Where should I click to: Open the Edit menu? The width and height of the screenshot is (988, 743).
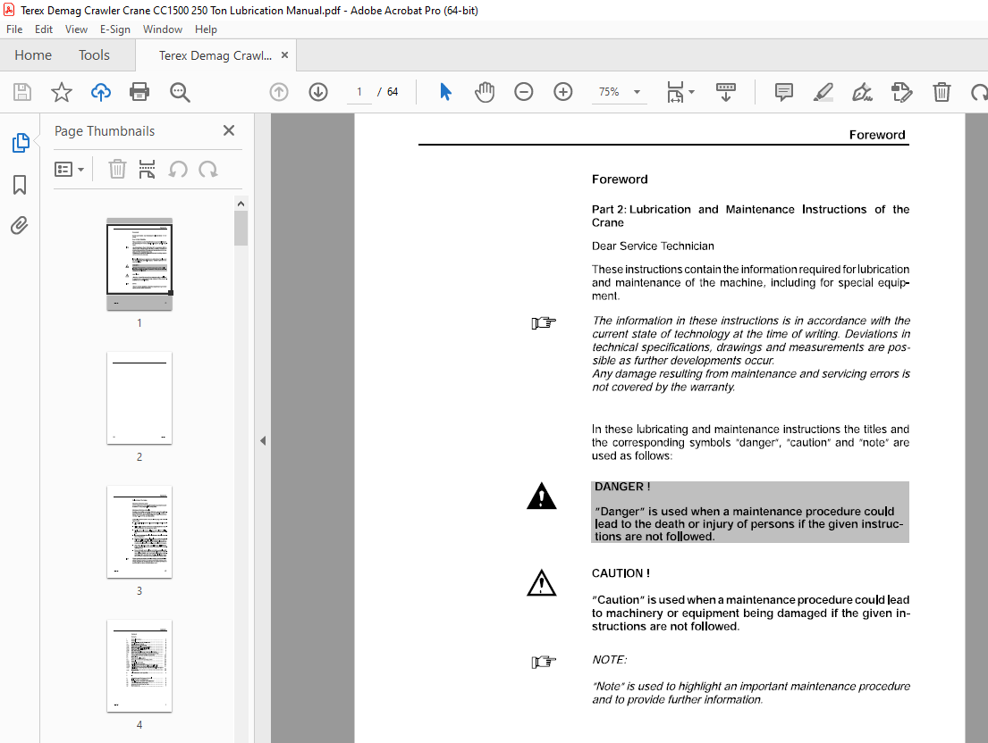click(x=44, y=29)
